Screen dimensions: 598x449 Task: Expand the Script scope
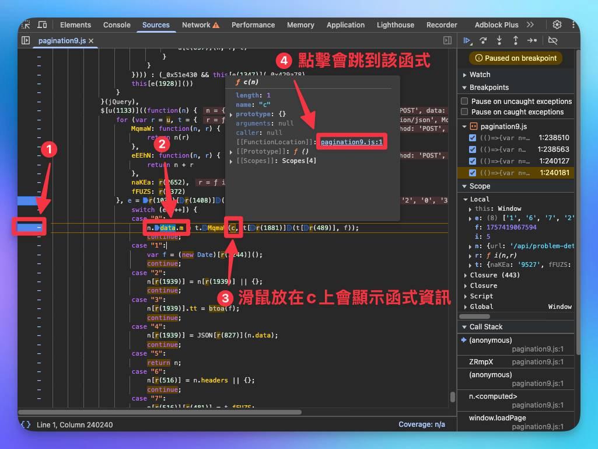(x=466, y=296)
